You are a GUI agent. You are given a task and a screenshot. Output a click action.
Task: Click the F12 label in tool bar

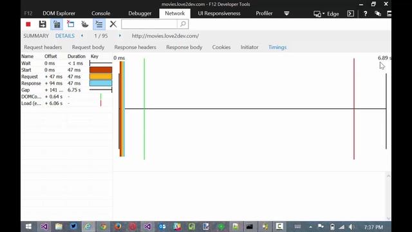28,14
